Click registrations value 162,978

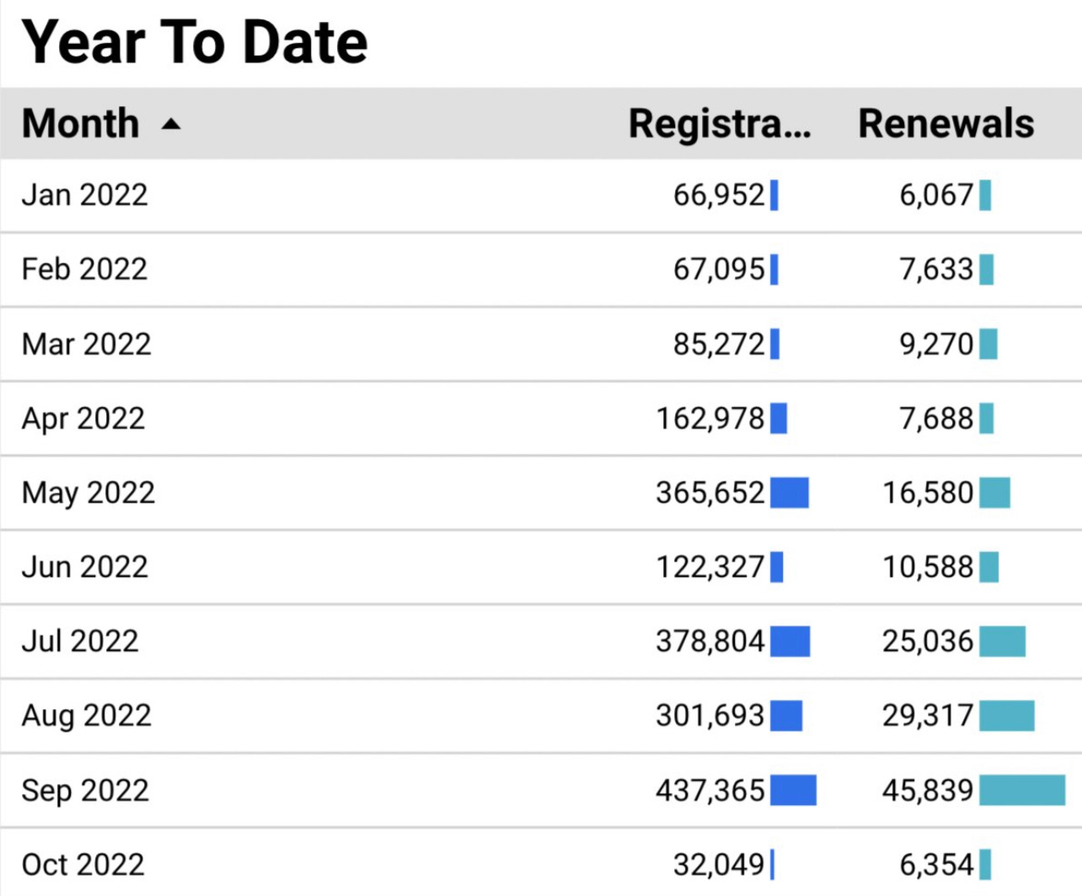click(710, 419)
